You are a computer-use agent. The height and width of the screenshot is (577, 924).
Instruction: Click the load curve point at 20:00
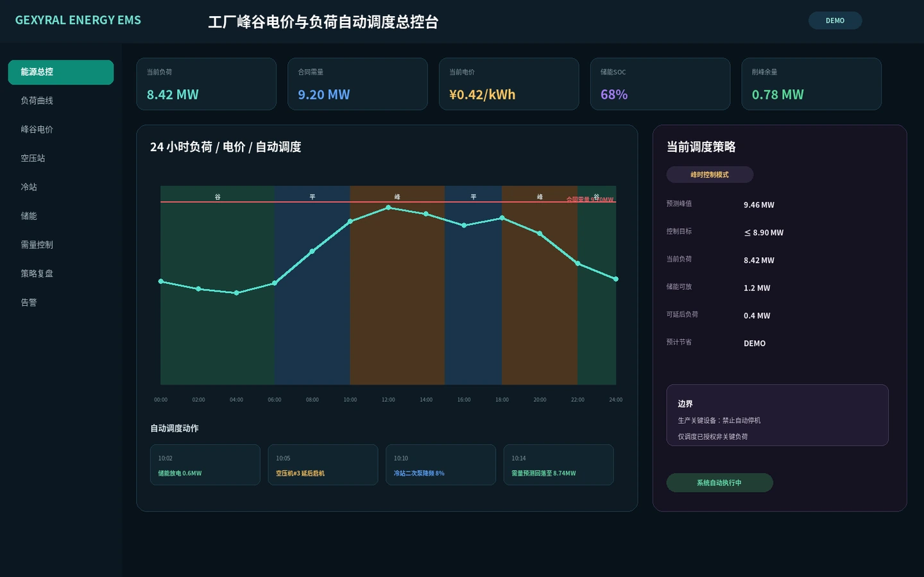tap(540, 233)
